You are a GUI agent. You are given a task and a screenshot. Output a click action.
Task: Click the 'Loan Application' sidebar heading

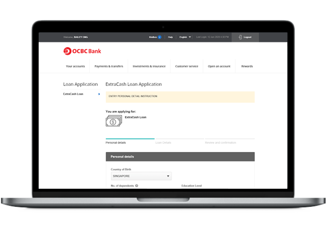pos(81,84)
